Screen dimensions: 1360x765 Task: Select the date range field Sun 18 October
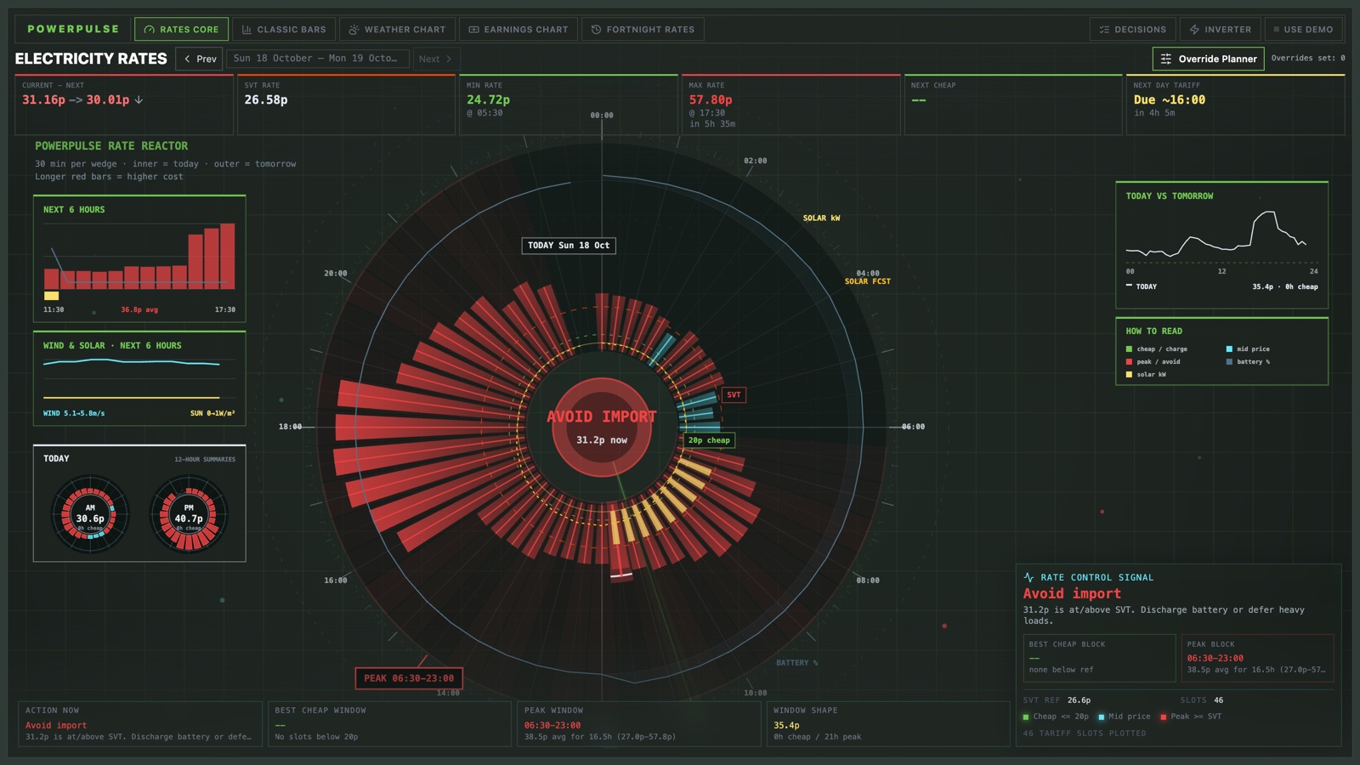[x=317, y=59]
